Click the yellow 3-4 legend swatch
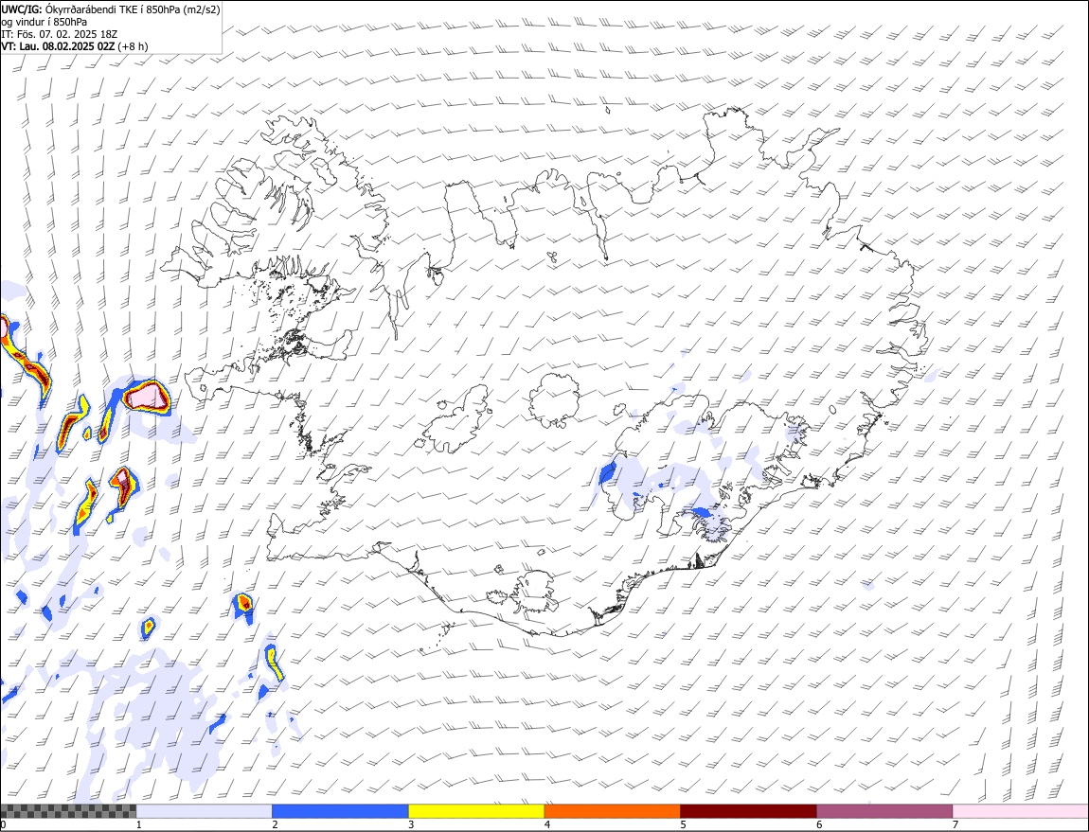 point(476,811)
